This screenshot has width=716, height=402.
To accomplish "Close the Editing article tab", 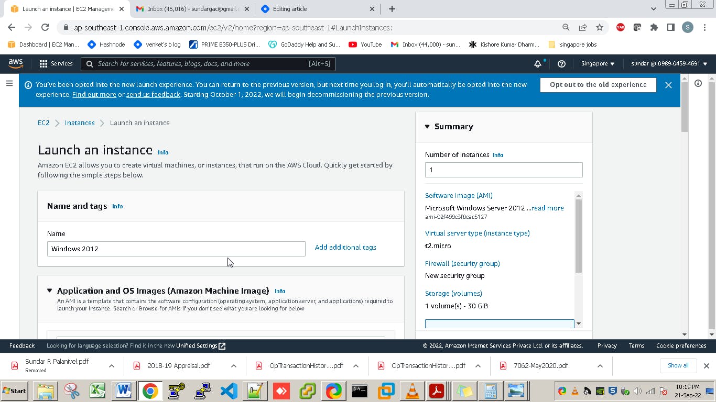I will (x=373, y=9).
